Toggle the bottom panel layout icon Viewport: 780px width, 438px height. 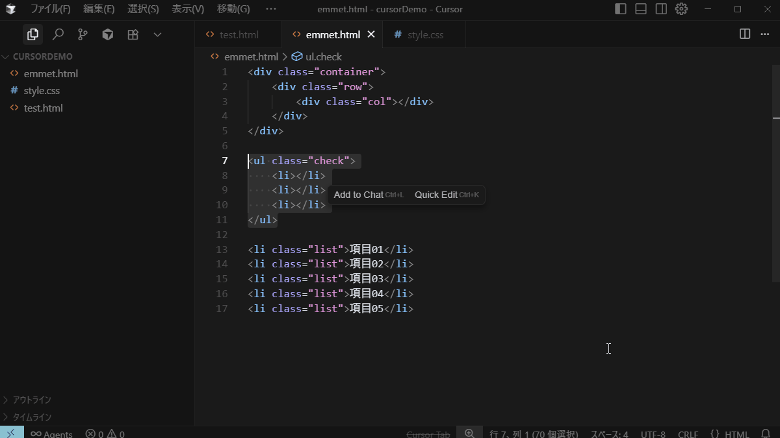coord(641,9)
